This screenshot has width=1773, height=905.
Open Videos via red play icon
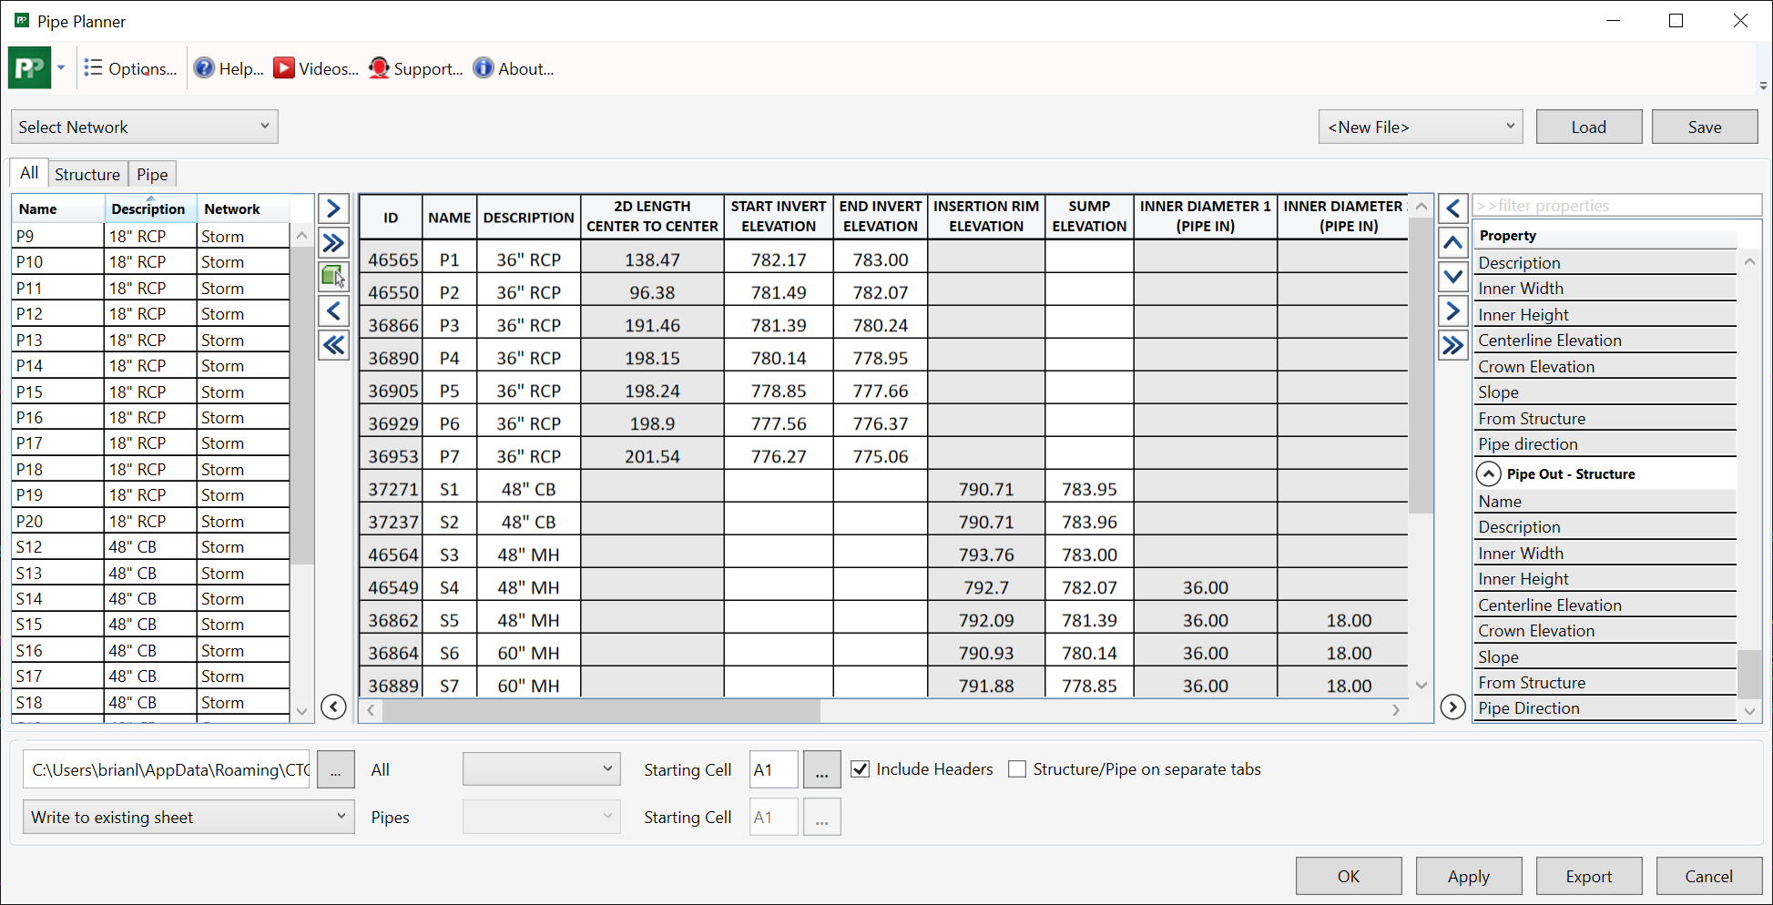[x=284, y=68]
